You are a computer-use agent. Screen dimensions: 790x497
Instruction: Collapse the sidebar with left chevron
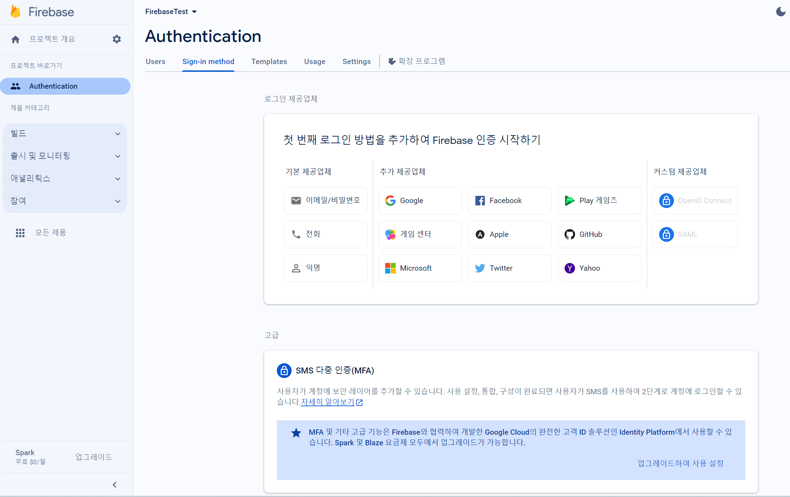tap(115, 485)
